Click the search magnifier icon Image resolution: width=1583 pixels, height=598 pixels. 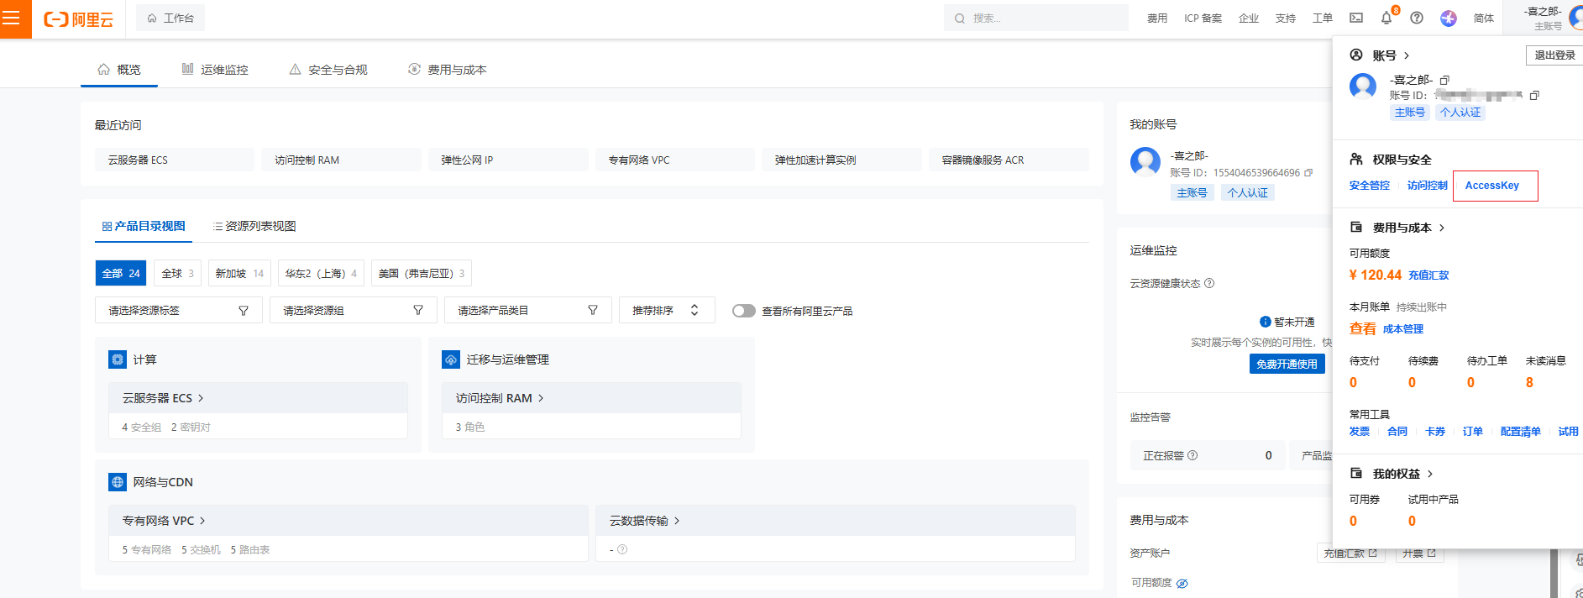959,18
